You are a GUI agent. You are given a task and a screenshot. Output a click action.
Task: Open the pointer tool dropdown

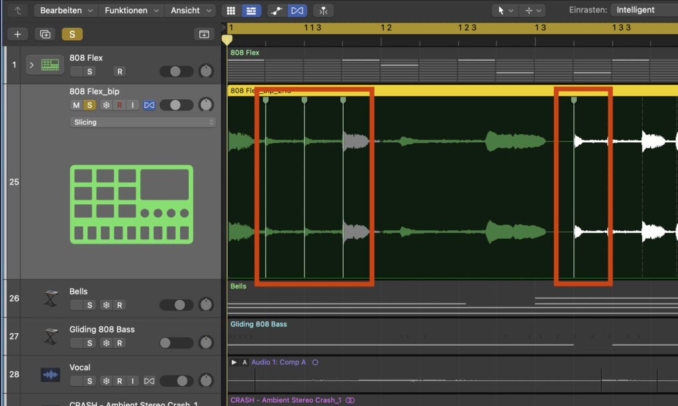coord(505,11)
